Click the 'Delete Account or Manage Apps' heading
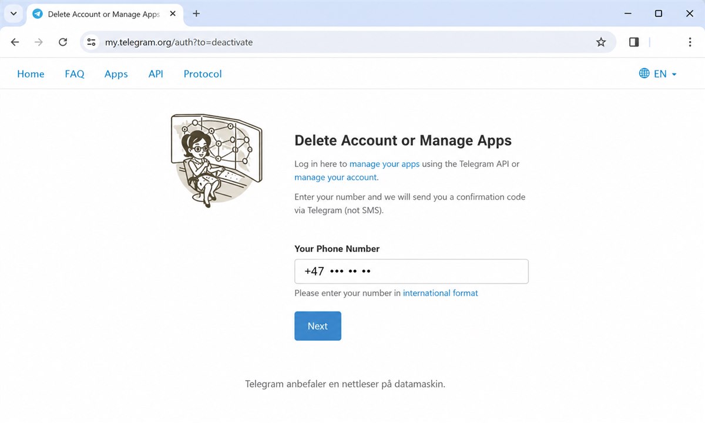Screen dimensions: 705x423 click(403, 140)
